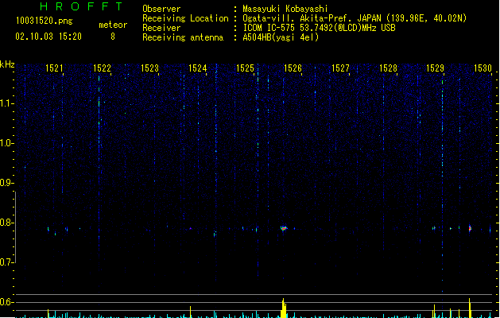Viewport: 500px width, 318px height.
Task: Select the file name 10031520.png
Action: tap(45, 21)
